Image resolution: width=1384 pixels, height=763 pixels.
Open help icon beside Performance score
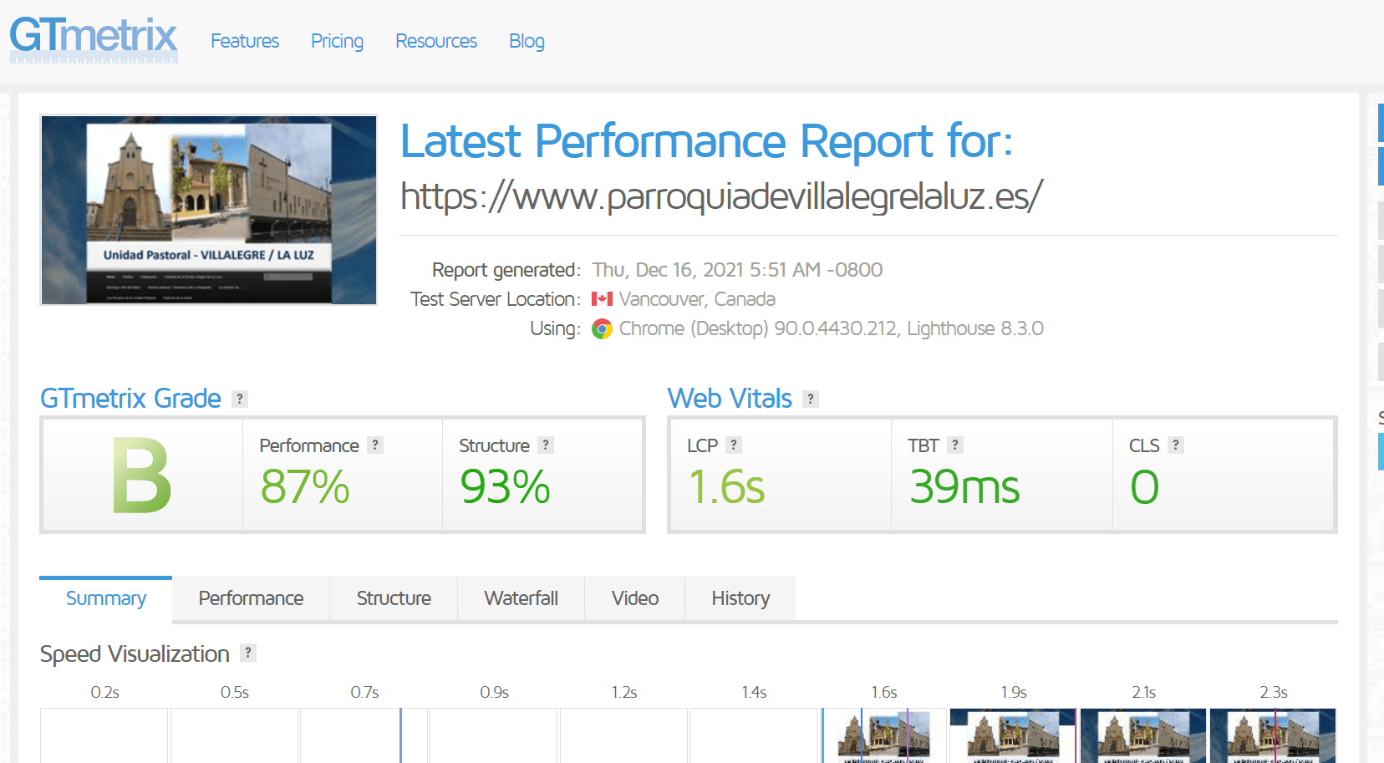pyautogui.click(x=375, y=445)
